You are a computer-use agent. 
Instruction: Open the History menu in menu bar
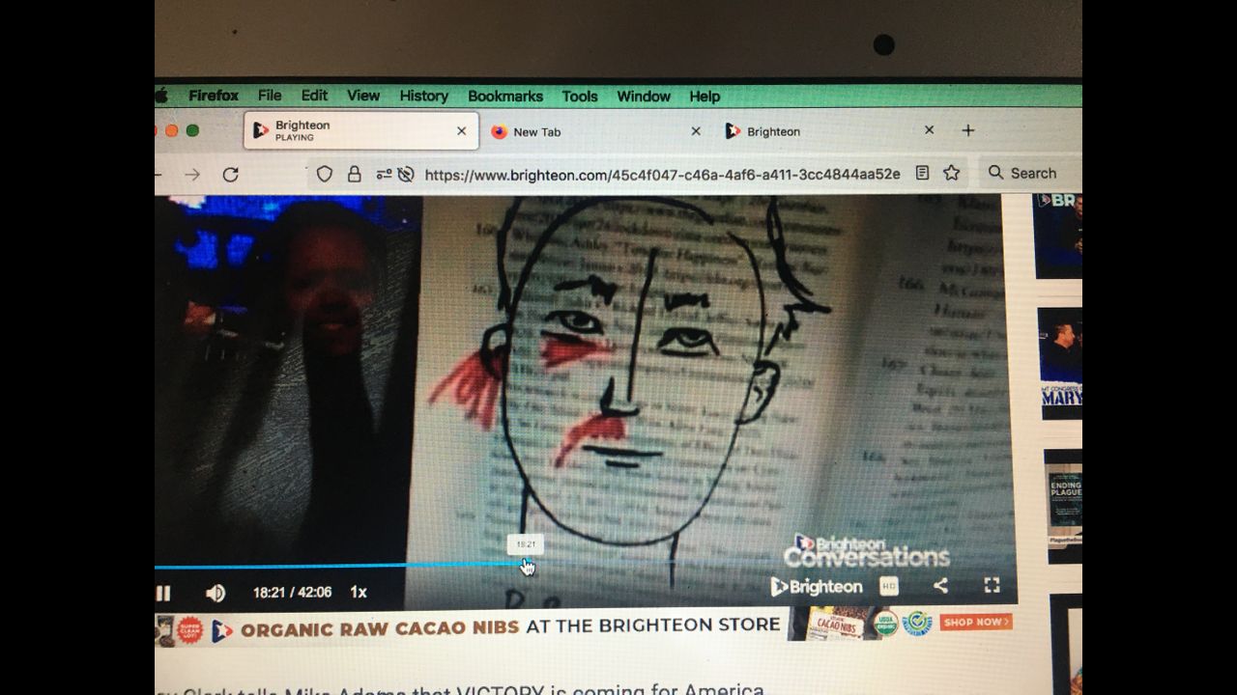423,96
